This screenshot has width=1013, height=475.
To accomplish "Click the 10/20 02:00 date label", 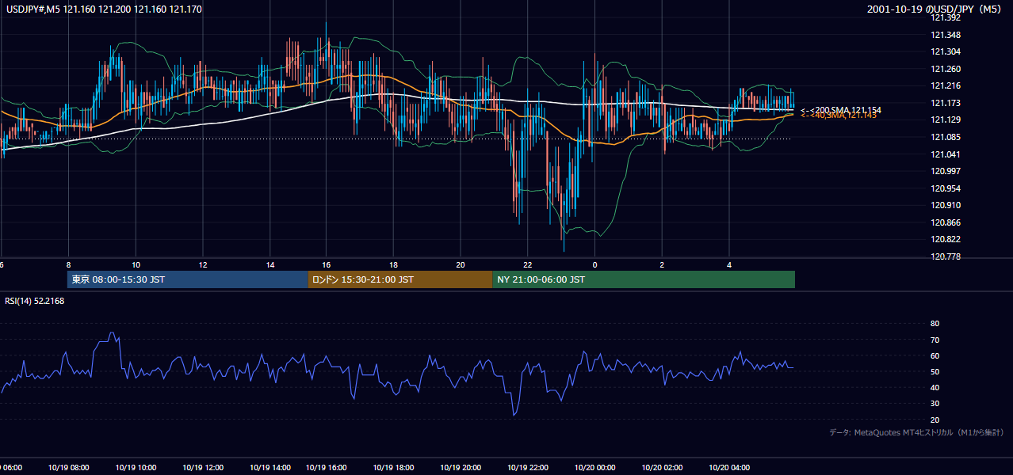I will (662, 467).
